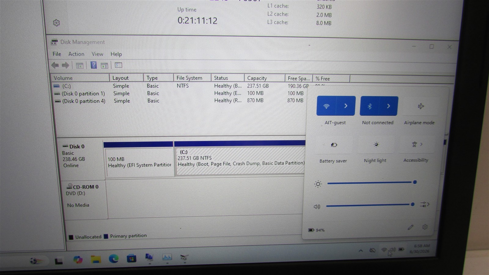Click the taskbar search box icon
The width and height of the screenshot is (489, 275).
[36, 261]
